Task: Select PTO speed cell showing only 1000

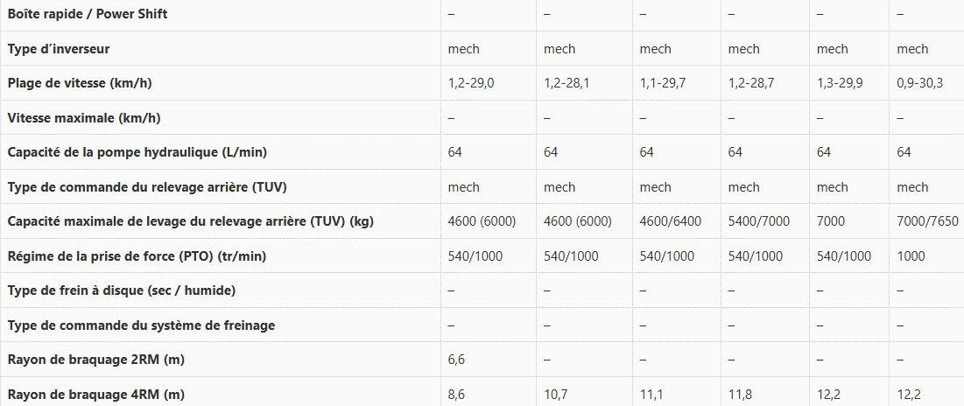Action: pyautogui.click(x=911, y=256)
